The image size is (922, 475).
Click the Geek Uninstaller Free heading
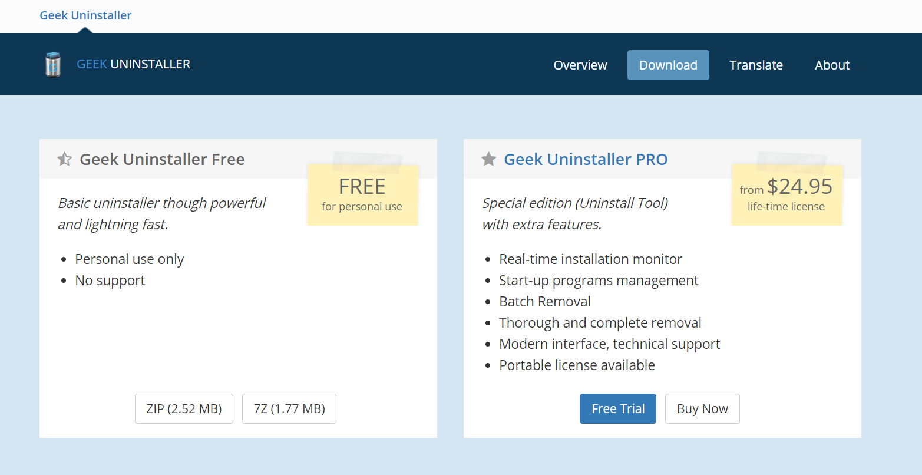(162, 159)
